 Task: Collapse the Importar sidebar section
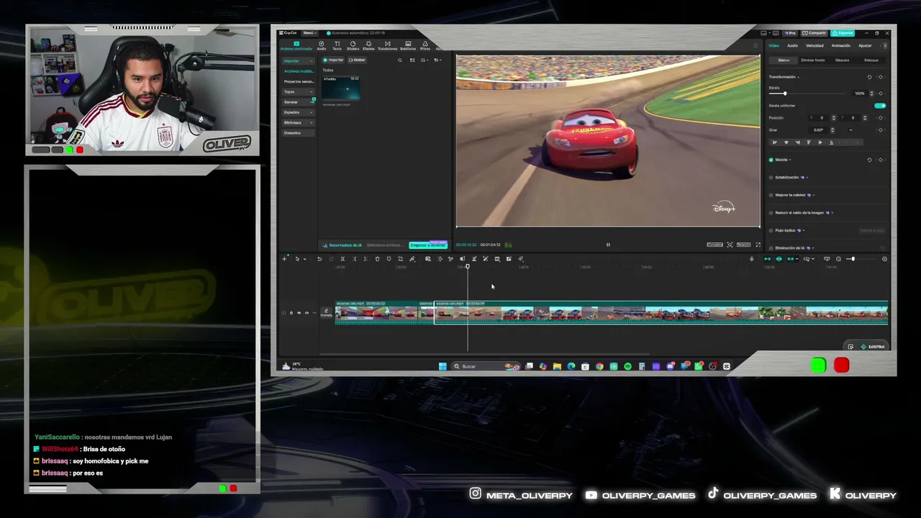298,60
